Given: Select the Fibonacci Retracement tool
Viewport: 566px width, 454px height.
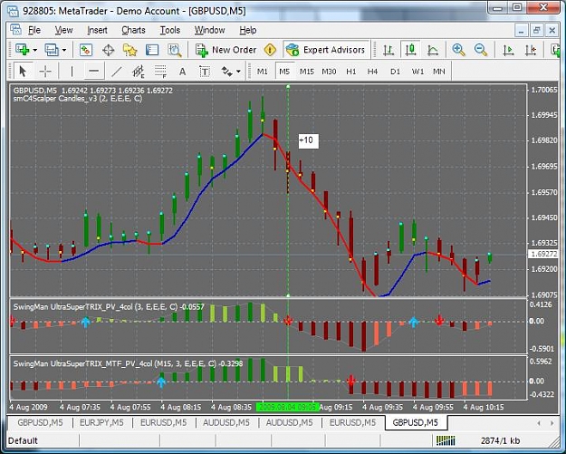Looking at the screenshot, I should click(x=160, y=72).
